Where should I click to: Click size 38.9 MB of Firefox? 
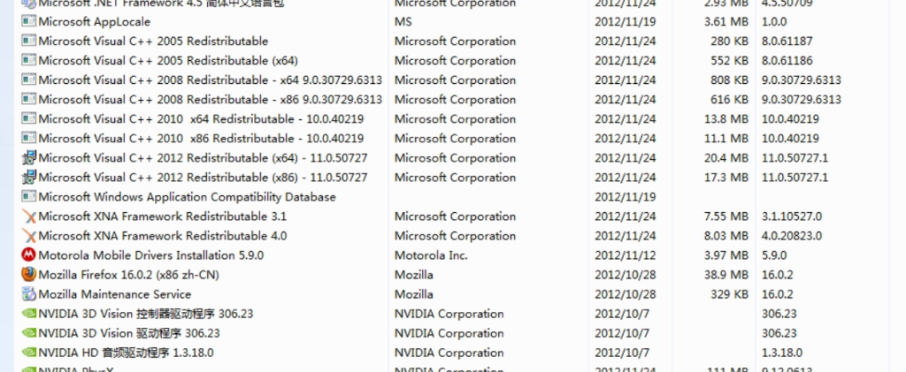pos(726,275)
